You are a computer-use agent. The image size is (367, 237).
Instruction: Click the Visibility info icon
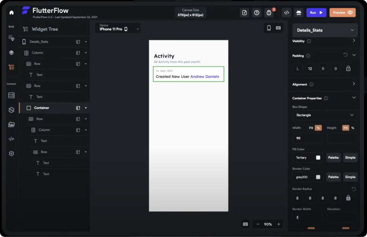(x=309, y=41)
